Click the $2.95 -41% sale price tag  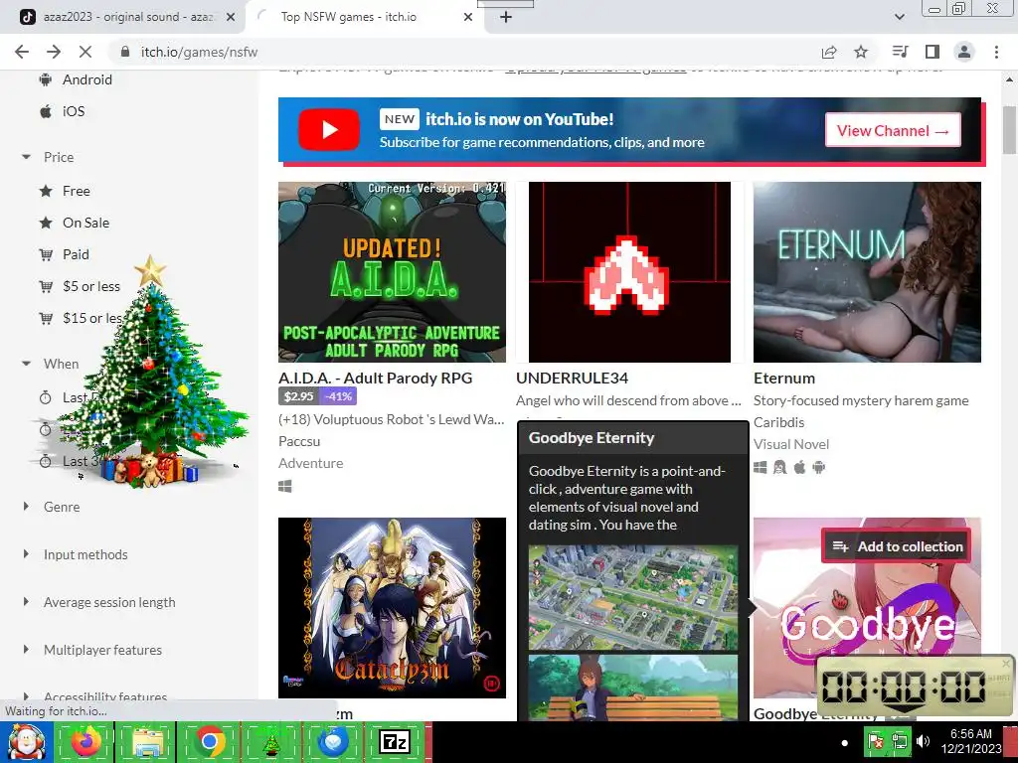tap(317, 396)
